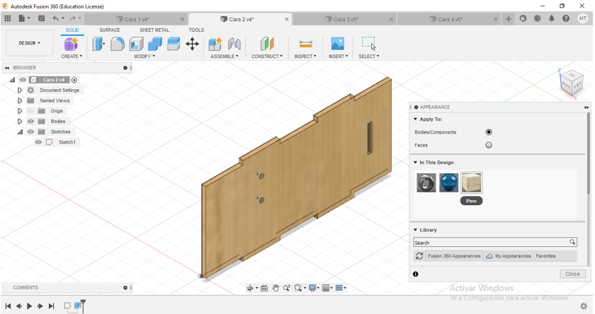
Task: Click the Joint icon in Assemble
Action: [x=234, y=45]
